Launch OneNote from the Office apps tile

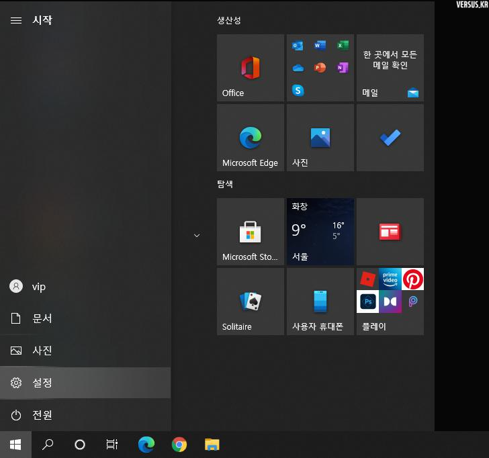[343, 68]
